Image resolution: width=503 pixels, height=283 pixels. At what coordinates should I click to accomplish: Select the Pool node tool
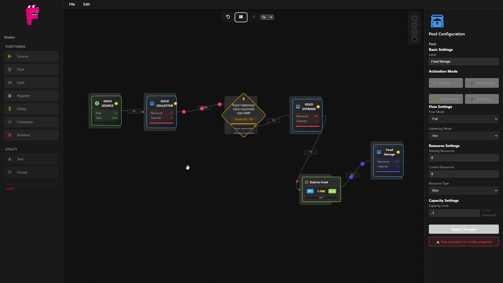tap(31, 69)
